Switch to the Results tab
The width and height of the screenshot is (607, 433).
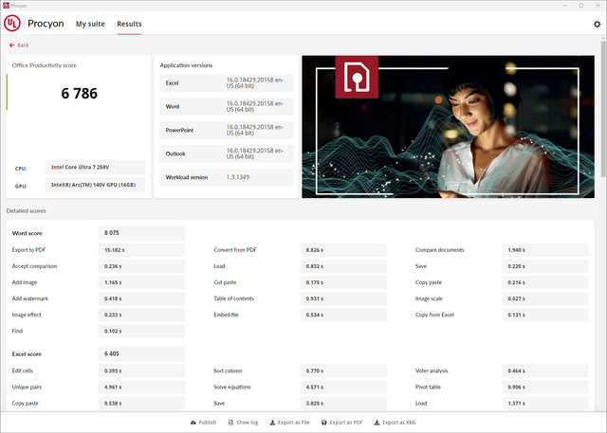(x=129, y=24)
